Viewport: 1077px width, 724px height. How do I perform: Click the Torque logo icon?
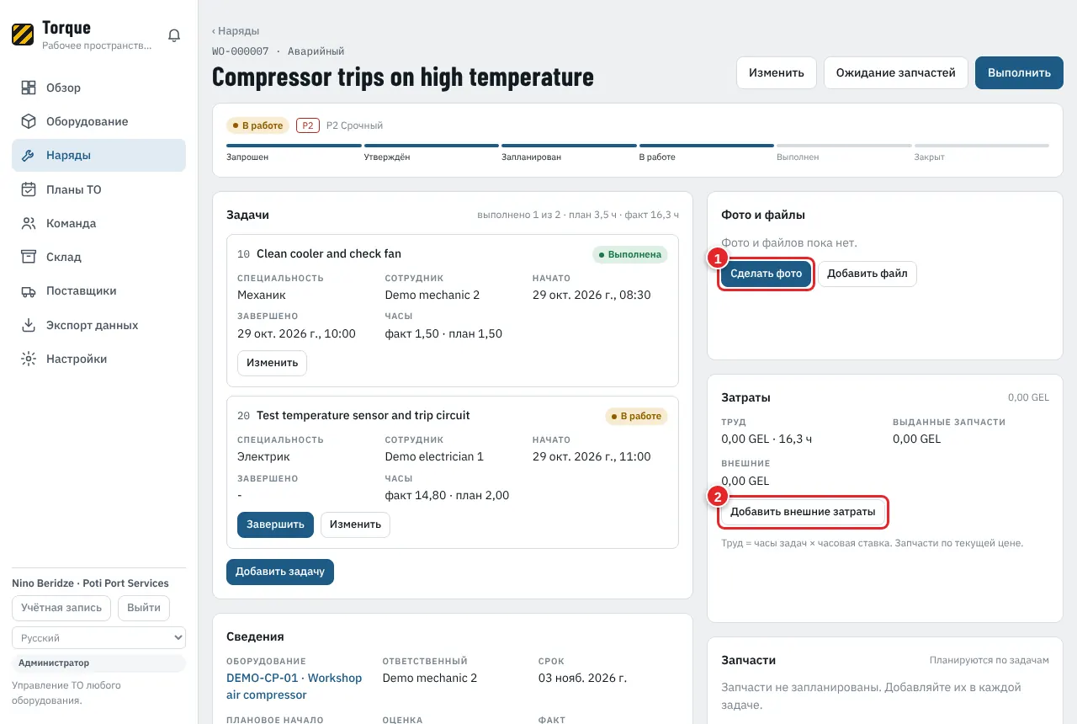tap(23, 35)
